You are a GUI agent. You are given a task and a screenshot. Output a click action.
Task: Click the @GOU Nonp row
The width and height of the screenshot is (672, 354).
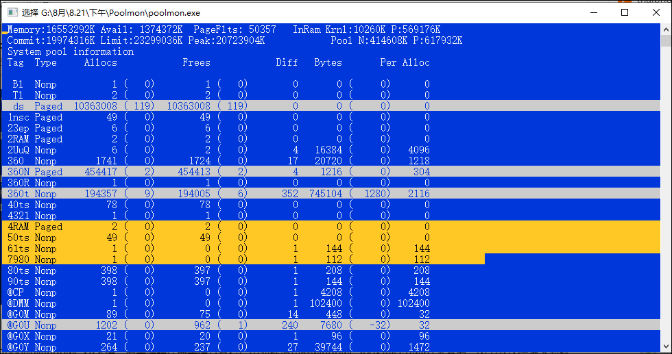pos(219,325)
